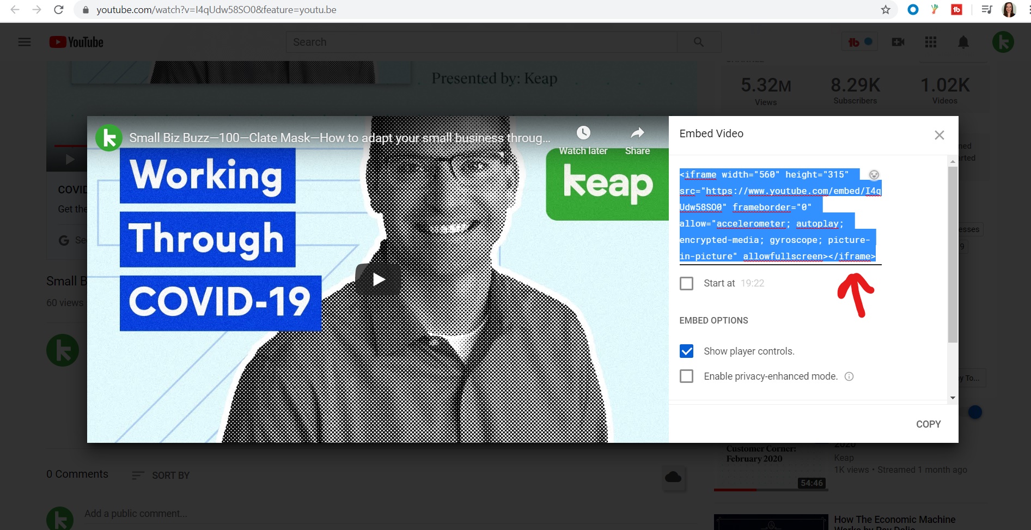Open the media queue icon in Chrome toolbar
Screen dimensions: 1031x530
986,9
